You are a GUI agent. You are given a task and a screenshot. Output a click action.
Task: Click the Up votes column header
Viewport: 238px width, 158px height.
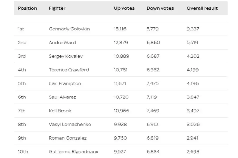124,8
